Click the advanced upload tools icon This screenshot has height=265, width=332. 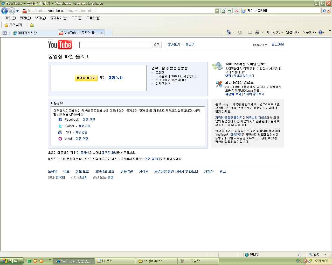(x=219, y=84)
